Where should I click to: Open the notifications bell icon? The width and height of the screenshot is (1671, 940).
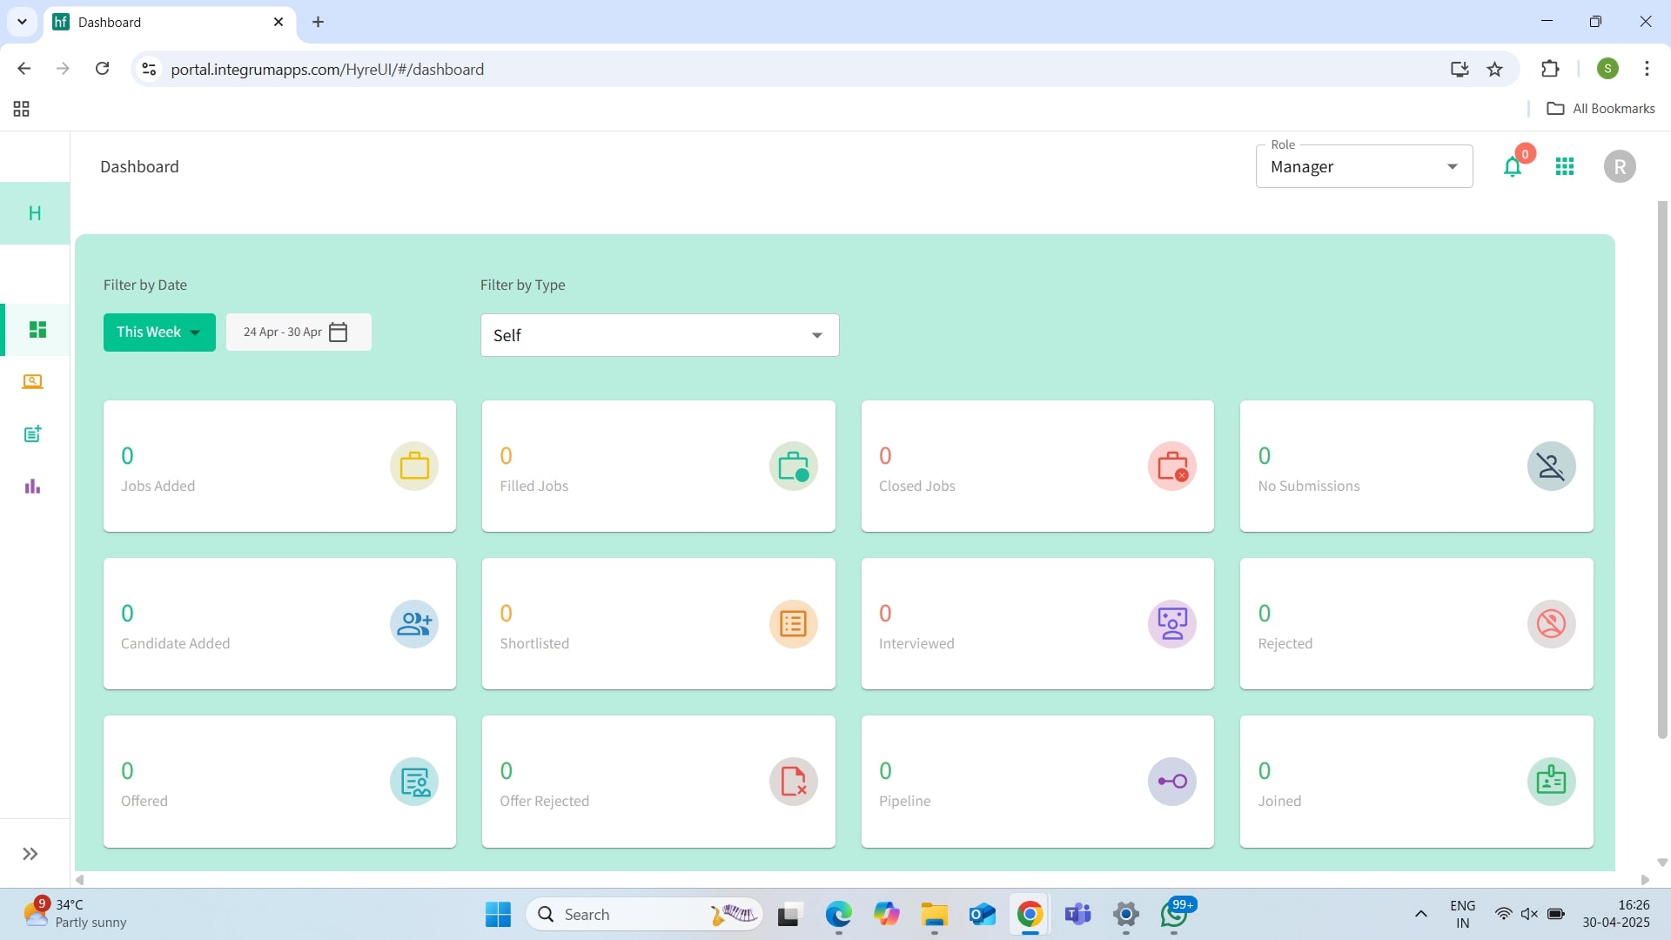(x=1513, y=166)
